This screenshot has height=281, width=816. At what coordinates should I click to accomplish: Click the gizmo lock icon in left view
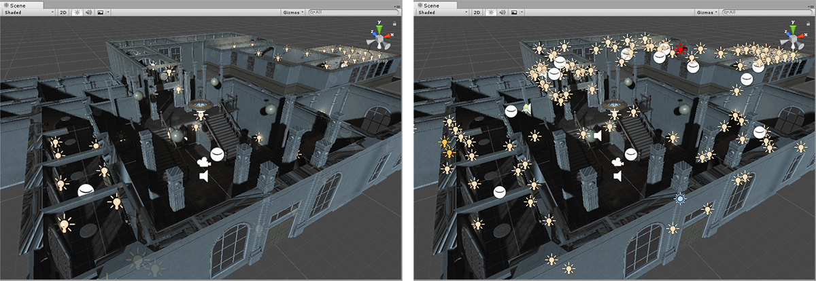pyautogui.click(x=394, y=24)
